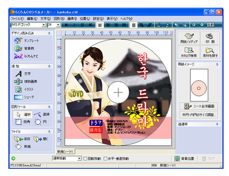
Task: Click the 印刷 print button
Action: point(210,38)
